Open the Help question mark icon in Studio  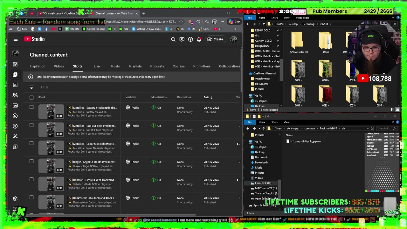tap(190, 39)
